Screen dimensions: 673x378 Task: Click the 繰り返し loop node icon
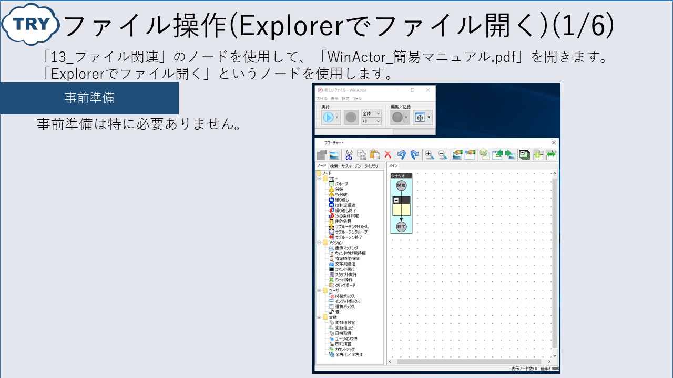pos(331,200)
